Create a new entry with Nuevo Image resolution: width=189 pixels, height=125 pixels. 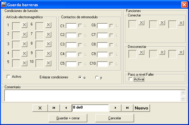tap(142, 108)
